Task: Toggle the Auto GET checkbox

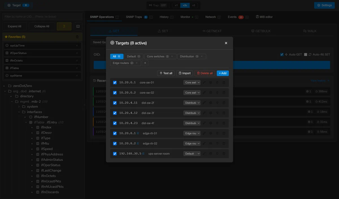Action: [282, 55]
